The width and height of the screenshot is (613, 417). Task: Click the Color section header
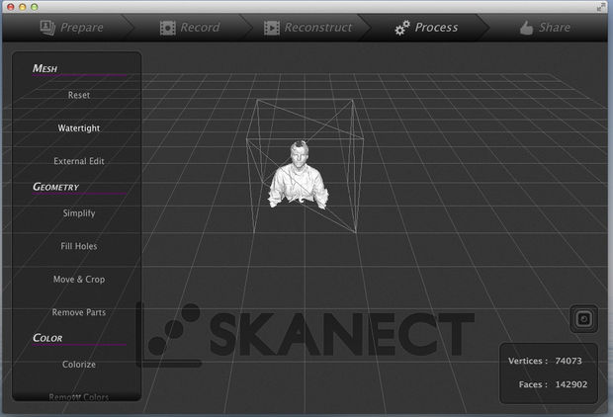point(47,338)
